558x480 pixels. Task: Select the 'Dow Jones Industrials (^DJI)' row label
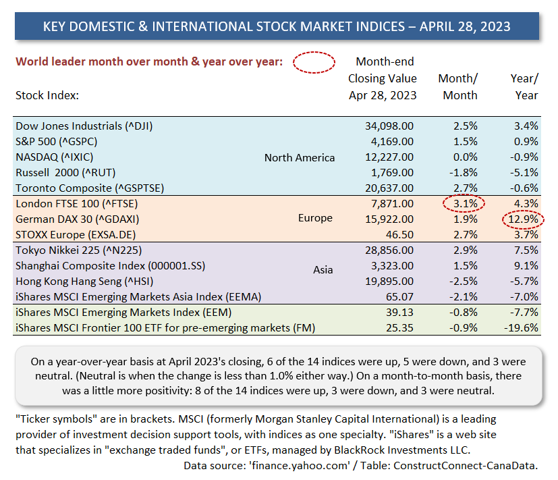[x=84, y=126]
